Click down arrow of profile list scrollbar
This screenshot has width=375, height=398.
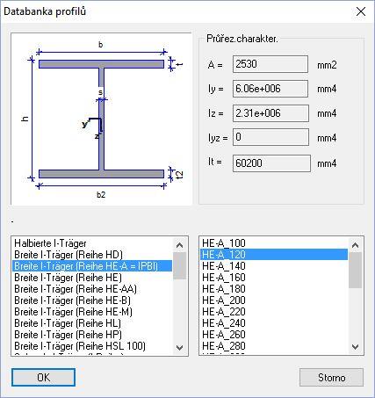[x=356, y=347]
